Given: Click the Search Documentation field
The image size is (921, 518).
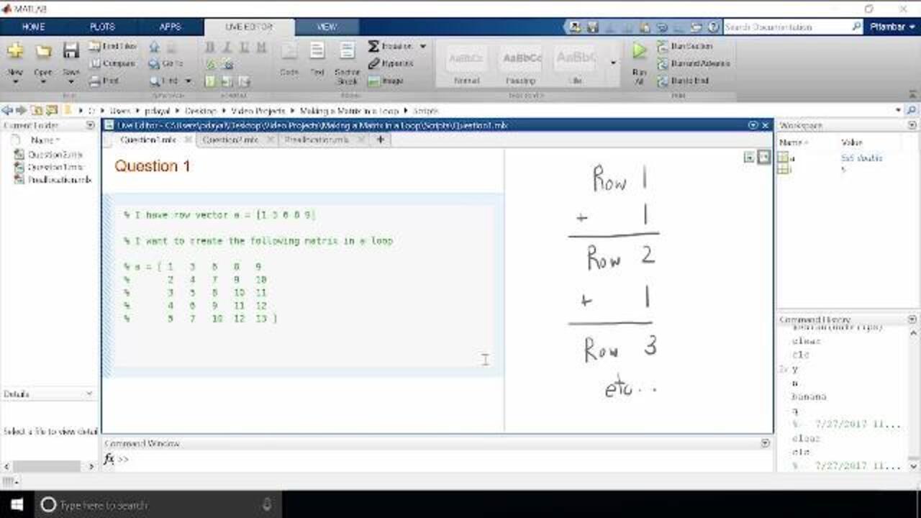Looking at the screenshot, I should coord(787,27).
